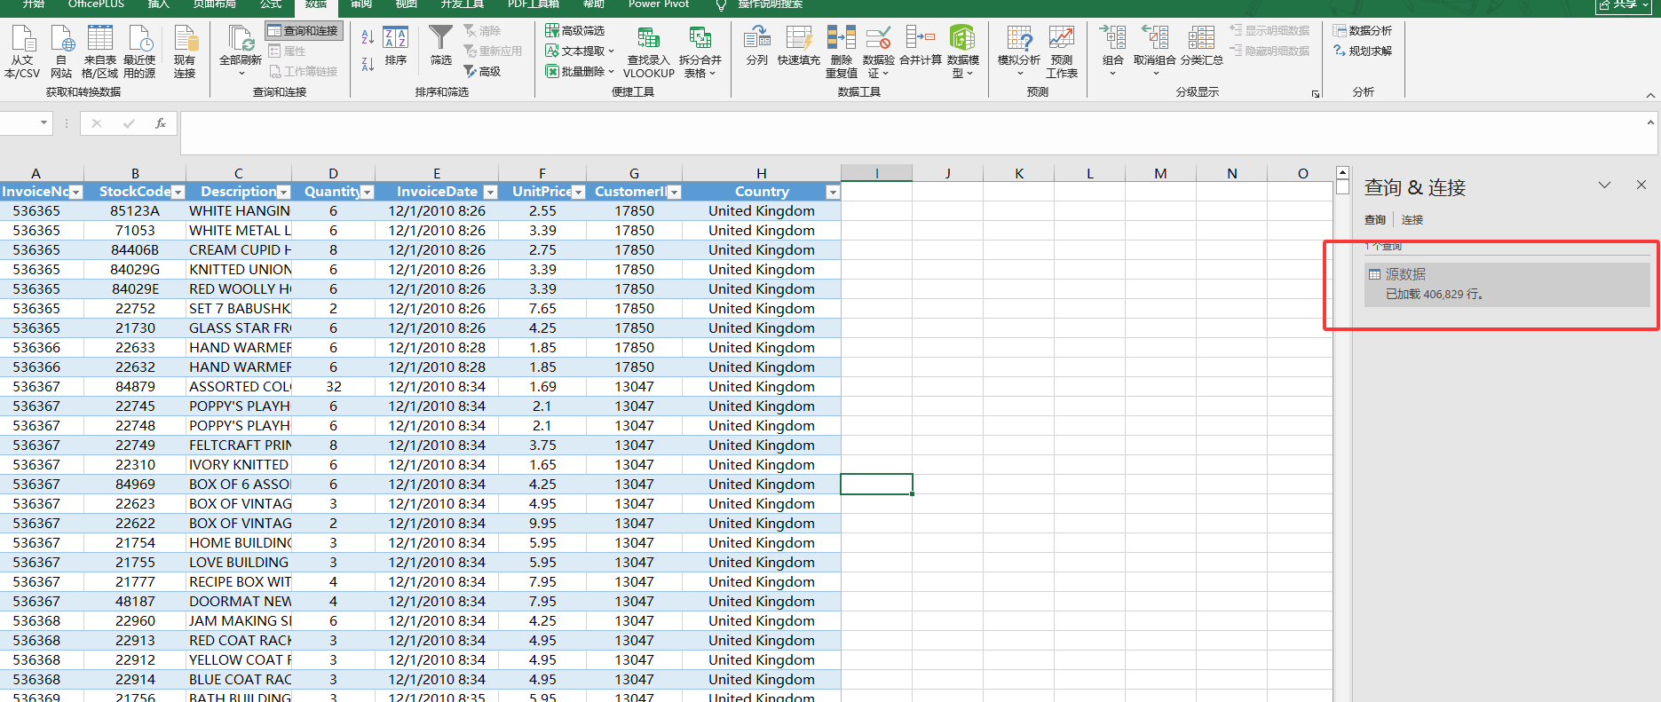The height and width of the screenshot is (702, 1661).
Task: Click the 分类汇总 subtotal icon
Action: [1202, 46]
